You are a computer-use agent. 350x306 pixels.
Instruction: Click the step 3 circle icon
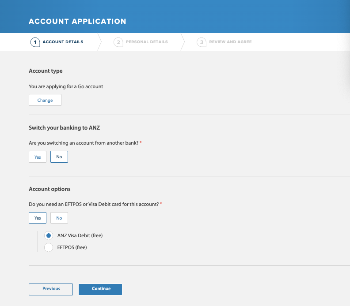point(202,42)
